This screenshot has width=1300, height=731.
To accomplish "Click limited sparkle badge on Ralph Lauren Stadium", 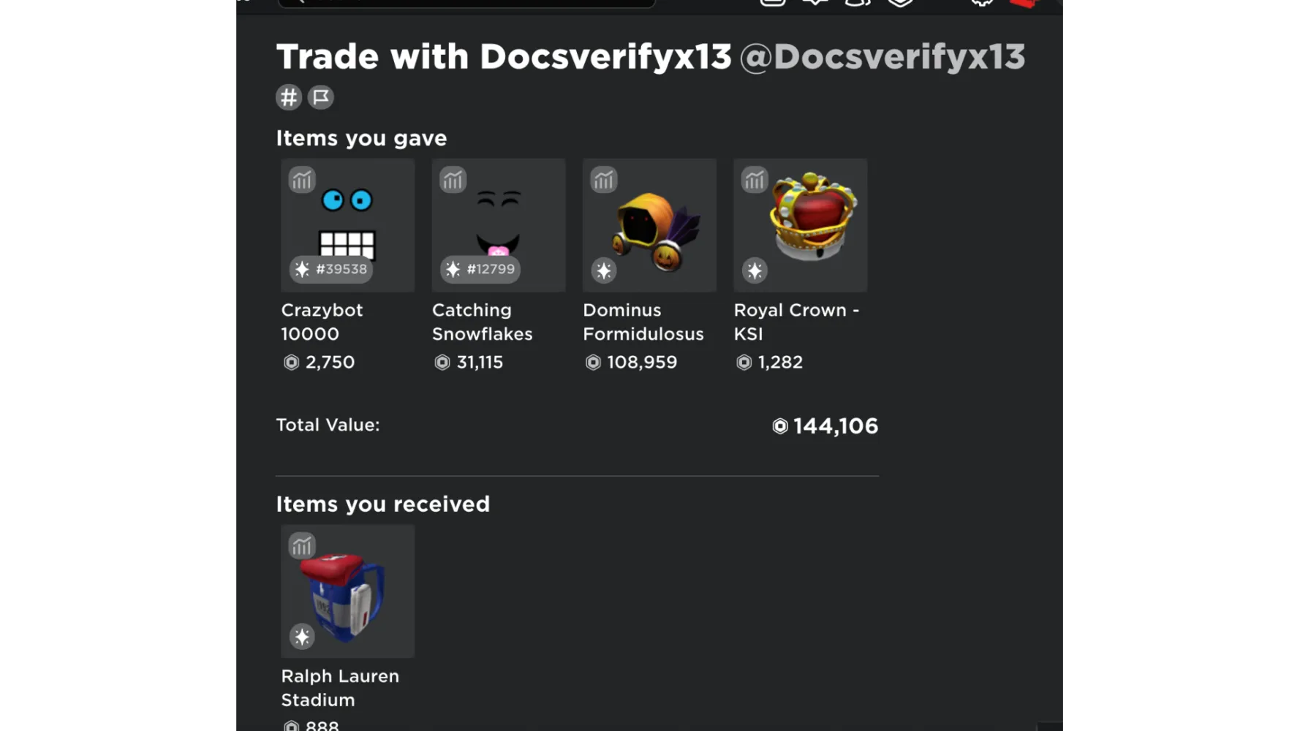I will click(x=302, y=637).
